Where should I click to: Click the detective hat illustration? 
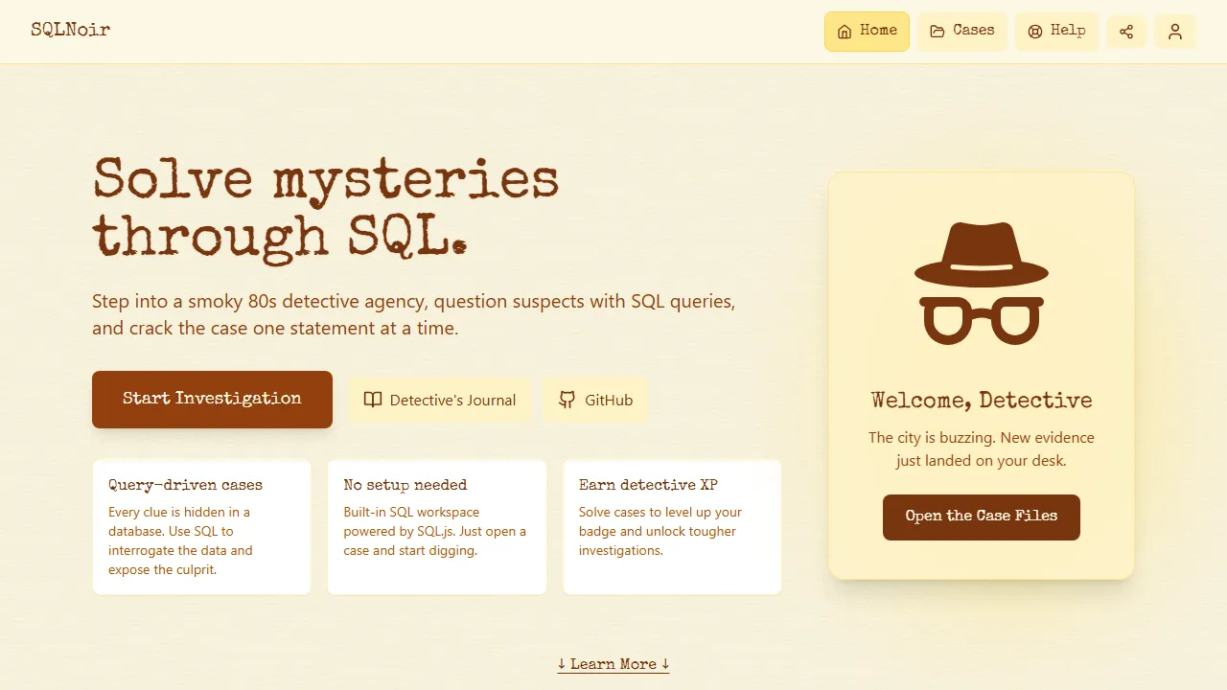(981, 254)
